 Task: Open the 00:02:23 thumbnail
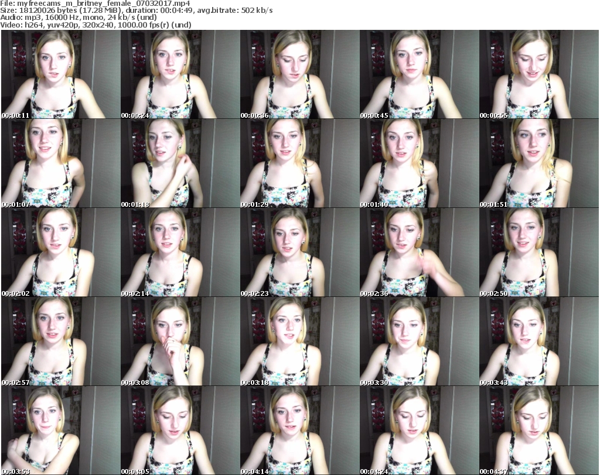click(x=299, y=252)
